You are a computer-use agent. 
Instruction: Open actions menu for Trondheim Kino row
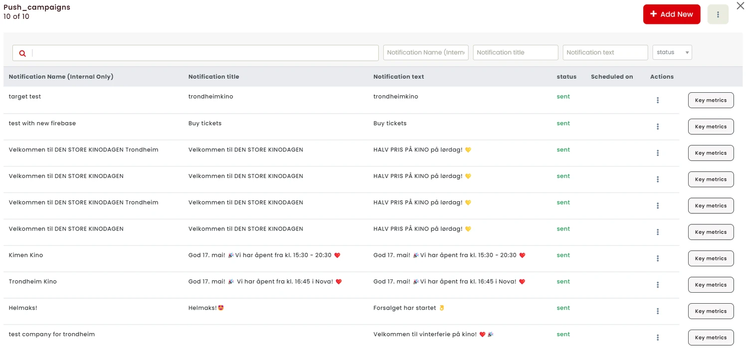tap(658, 285)
